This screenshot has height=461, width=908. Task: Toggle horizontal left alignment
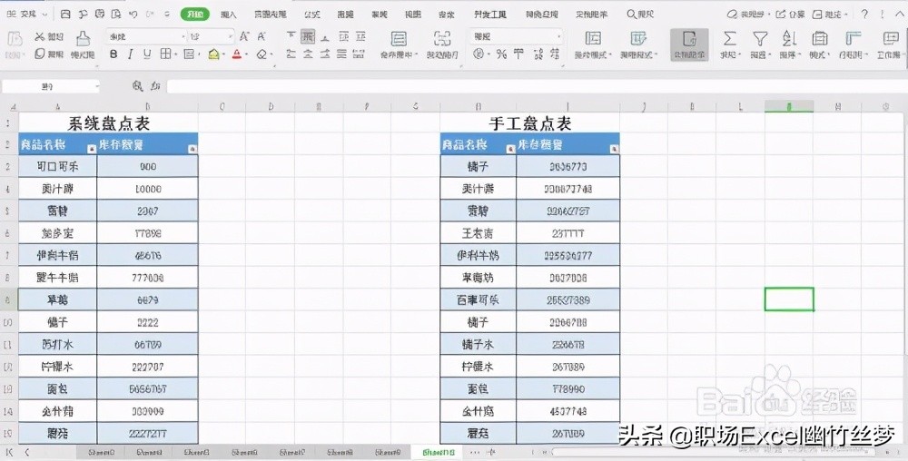291,54
